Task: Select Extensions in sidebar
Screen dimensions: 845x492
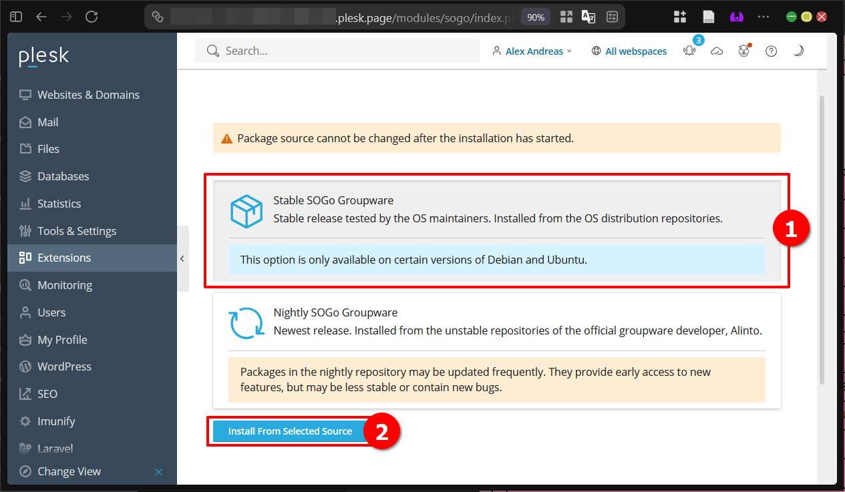Action: click(92, 258)
